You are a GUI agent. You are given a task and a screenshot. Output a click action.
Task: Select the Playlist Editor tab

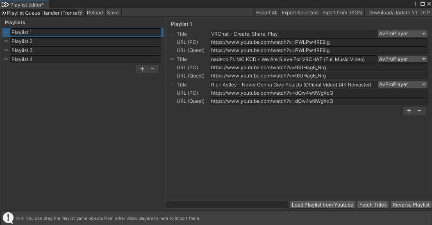coord(25,5)
